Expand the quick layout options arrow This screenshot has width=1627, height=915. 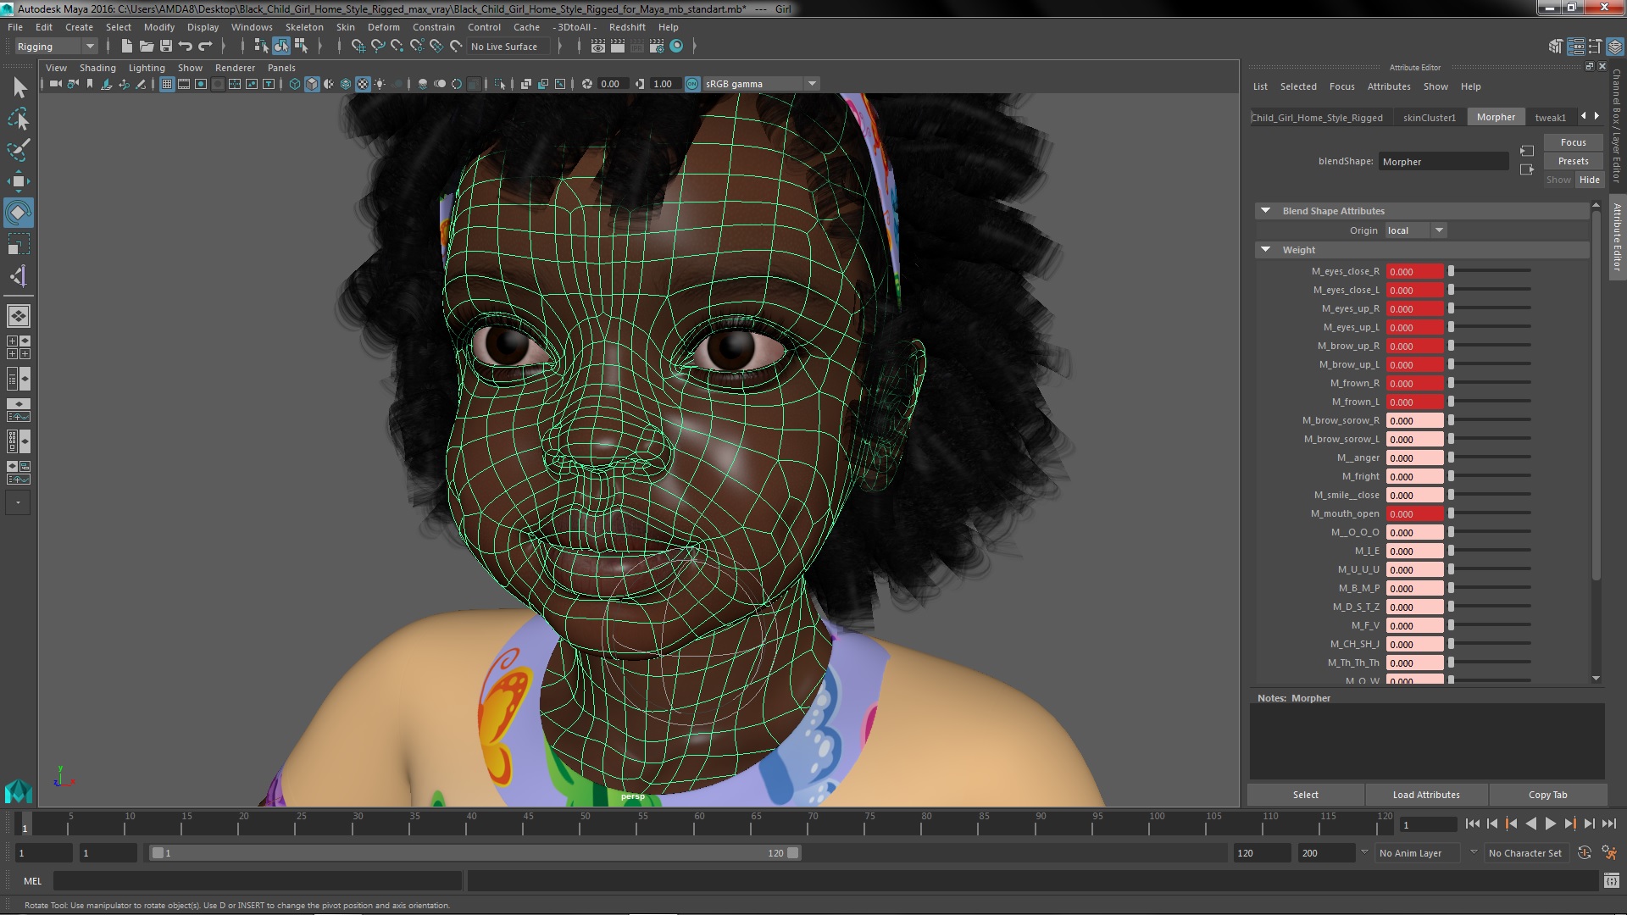tap(18, 502)
